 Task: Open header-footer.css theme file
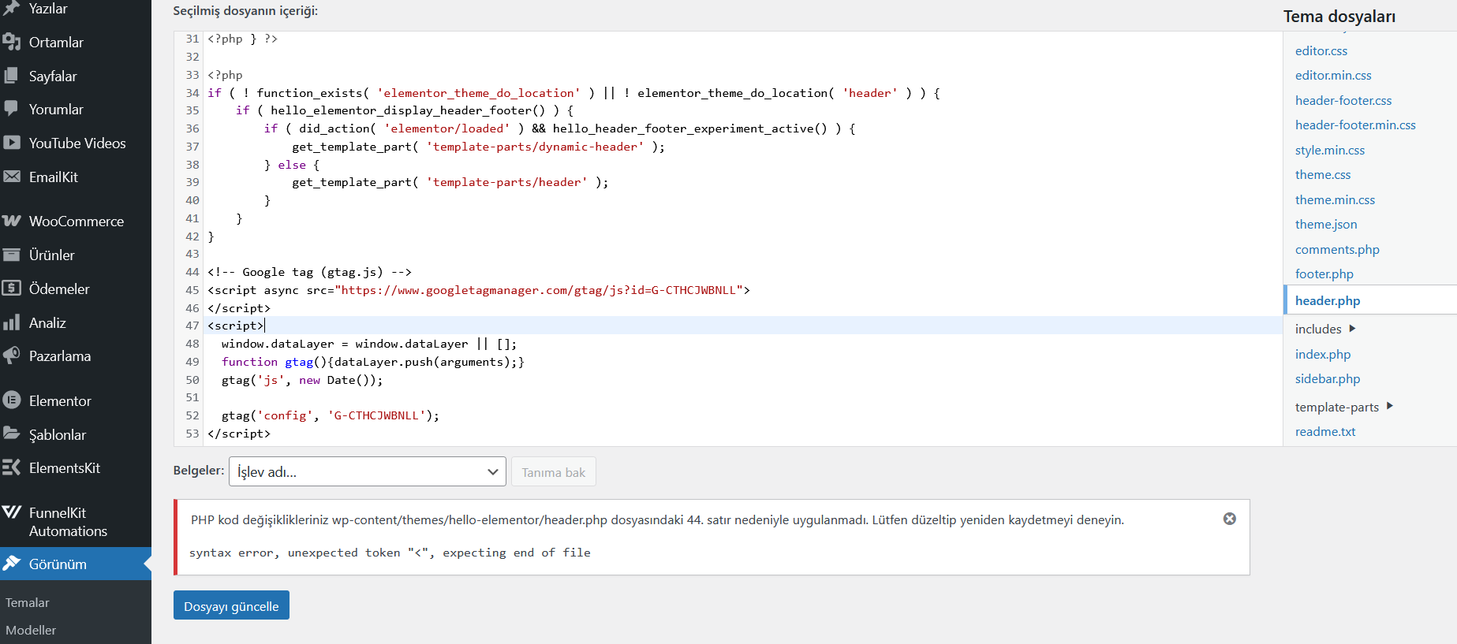(1343, 100)
